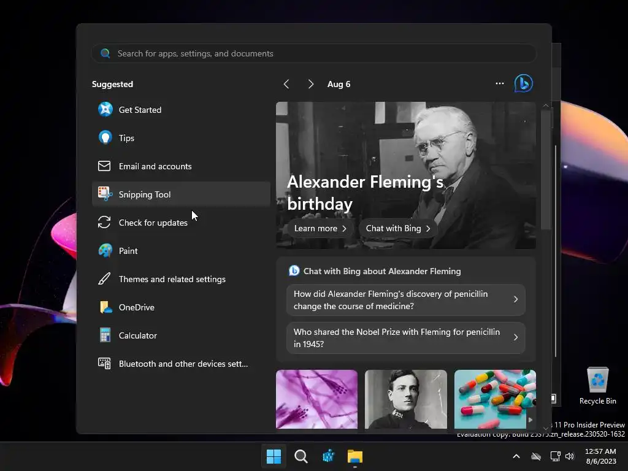Click the Bing logo beside Chat with Bing heading
The width and height of the screenshot is (628, 471).
point(294,270)
